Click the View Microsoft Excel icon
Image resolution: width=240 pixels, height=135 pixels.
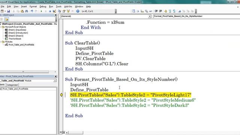pos(2,11)
